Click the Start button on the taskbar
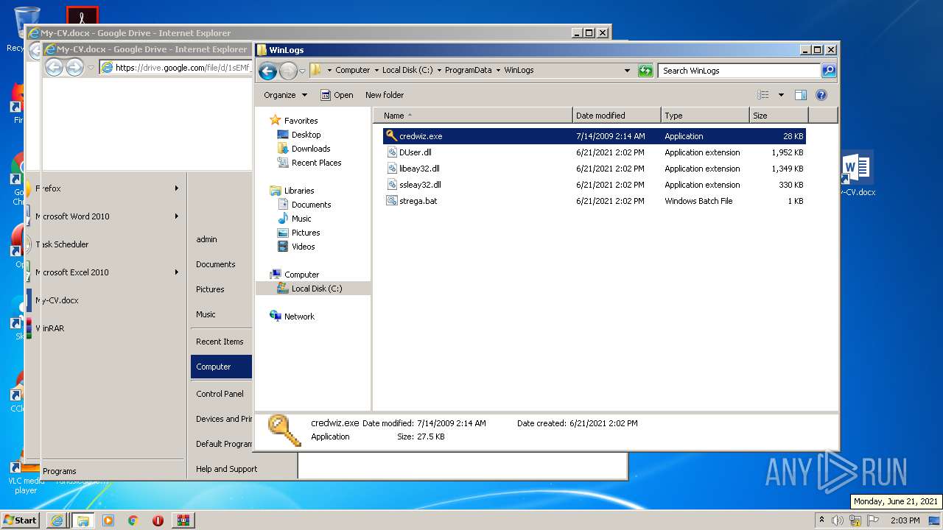943x530 pixels. (21, 520)
